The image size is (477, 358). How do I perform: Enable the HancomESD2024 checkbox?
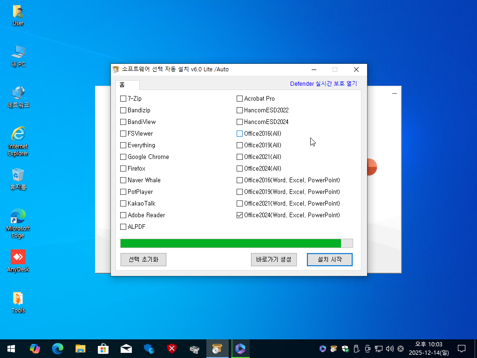240,122
